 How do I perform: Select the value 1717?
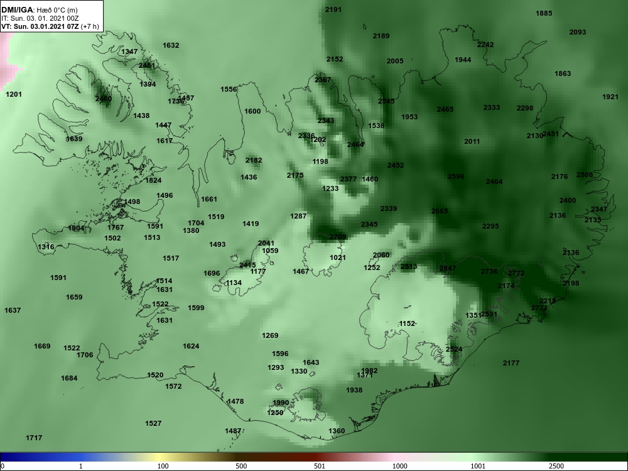click(x=34, y=438)
